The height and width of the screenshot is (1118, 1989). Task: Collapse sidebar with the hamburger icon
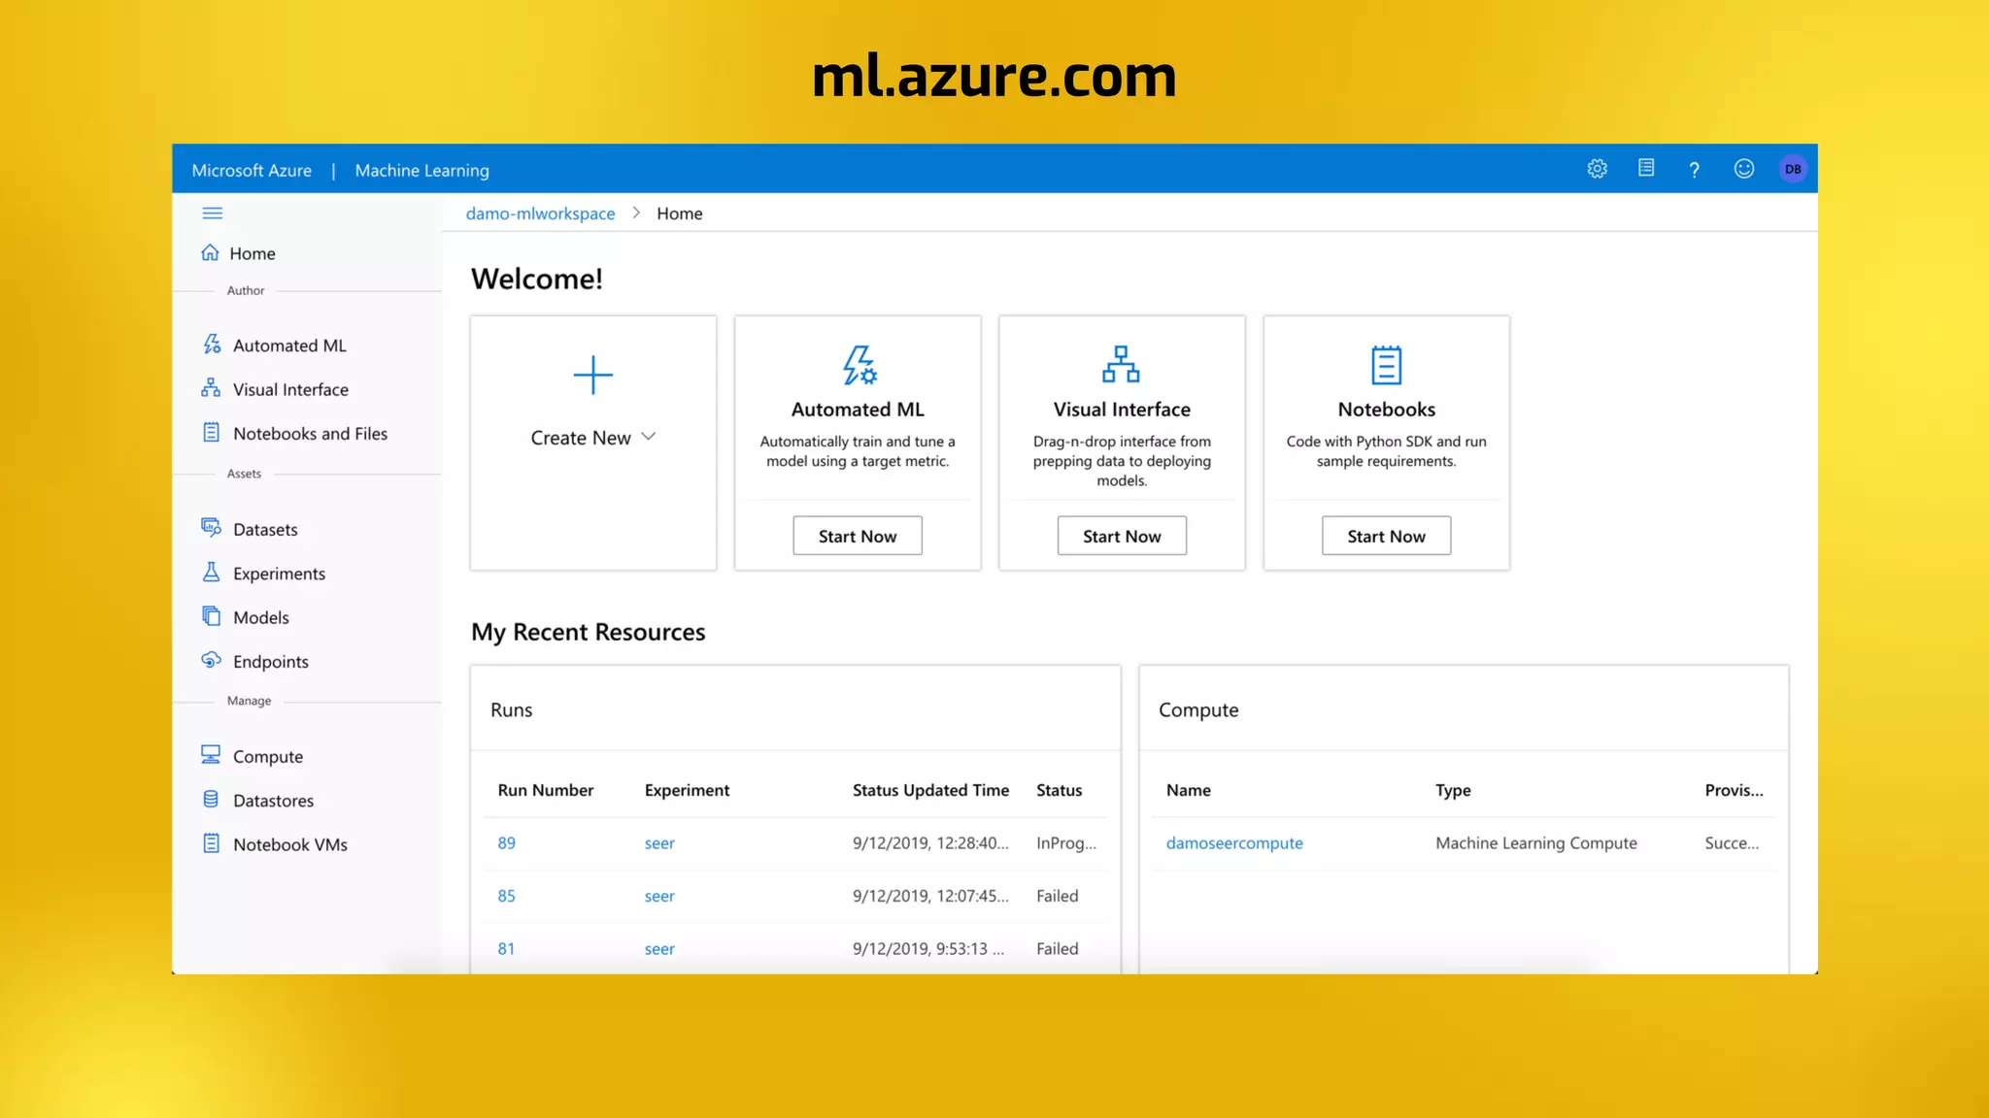[212, 213]
